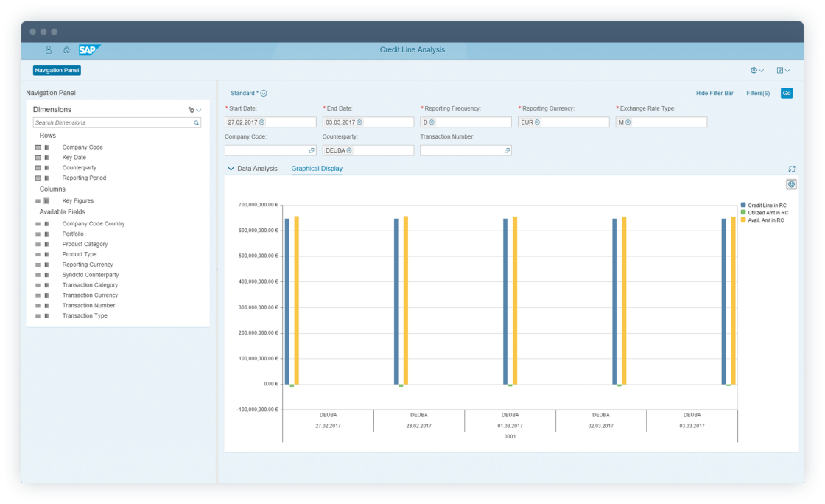Screen dimensions: 825x504
Task: Click the user profile icon
Action: click(49, 50)
